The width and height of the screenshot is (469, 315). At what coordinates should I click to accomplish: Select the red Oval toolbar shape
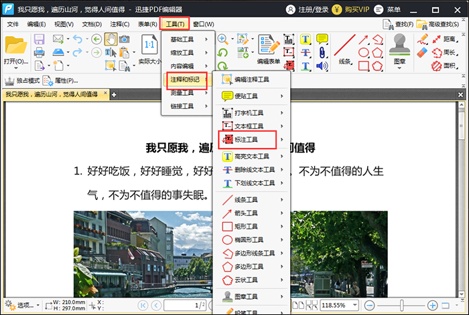(364, 53)
